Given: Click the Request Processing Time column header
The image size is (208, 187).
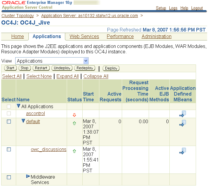Looking at the screenshot, I should click(x=135, y=91).
